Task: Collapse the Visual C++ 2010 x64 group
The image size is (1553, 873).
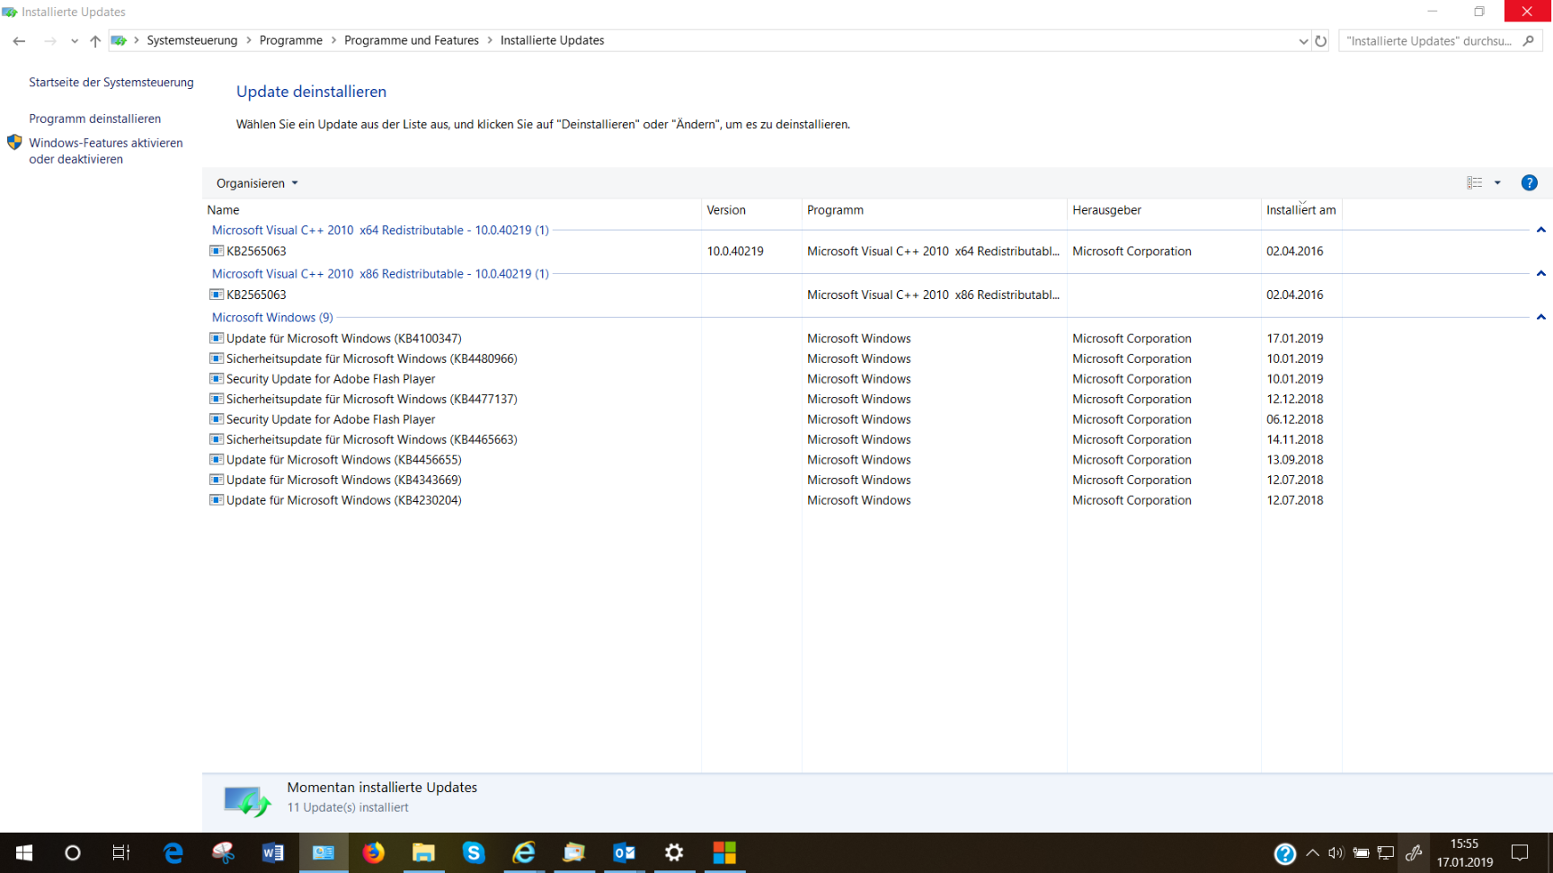Action: (1540, 230)
